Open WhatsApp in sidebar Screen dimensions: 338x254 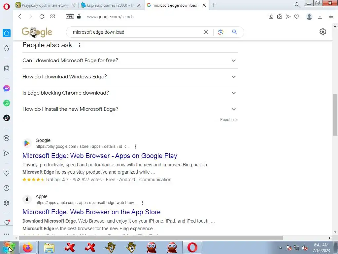tap(7, 103)
